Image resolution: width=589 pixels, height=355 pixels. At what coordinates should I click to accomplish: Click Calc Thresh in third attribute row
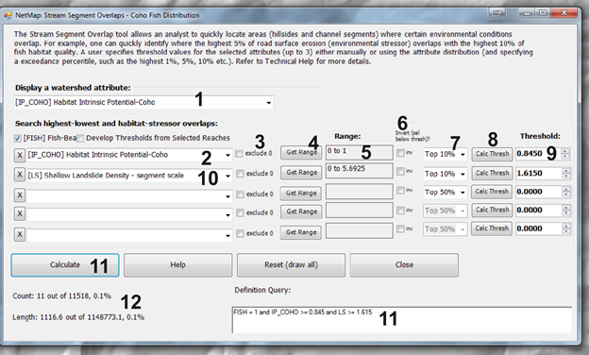[x=492, y=192]
